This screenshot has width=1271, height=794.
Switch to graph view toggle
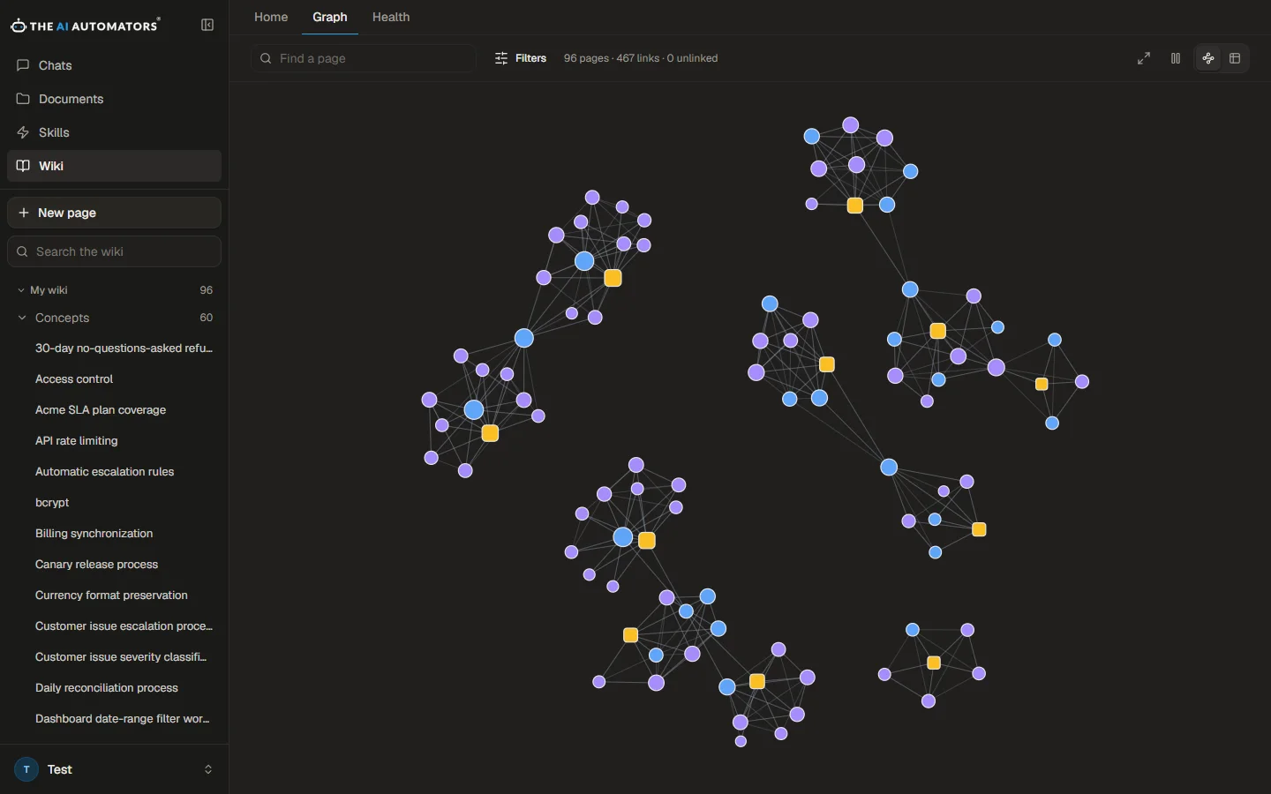(1209, 58)
